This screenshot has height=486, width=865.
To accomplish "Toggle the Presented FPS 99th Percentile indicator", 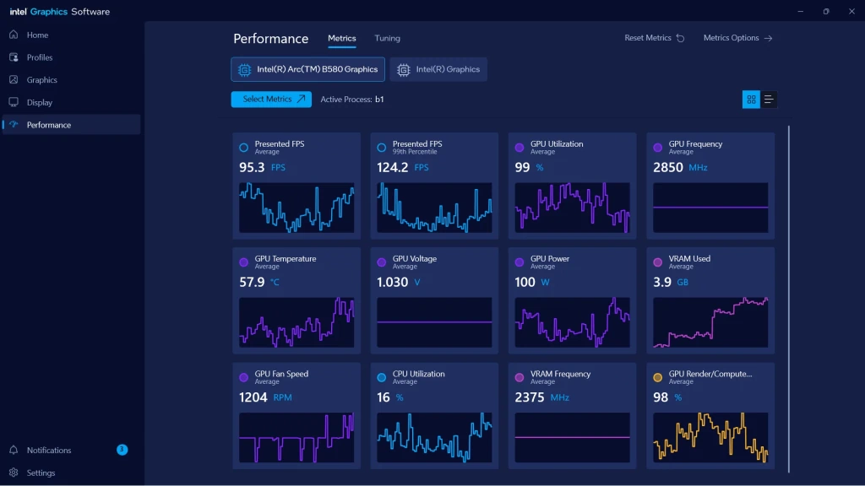I will (x=382, y=148).
